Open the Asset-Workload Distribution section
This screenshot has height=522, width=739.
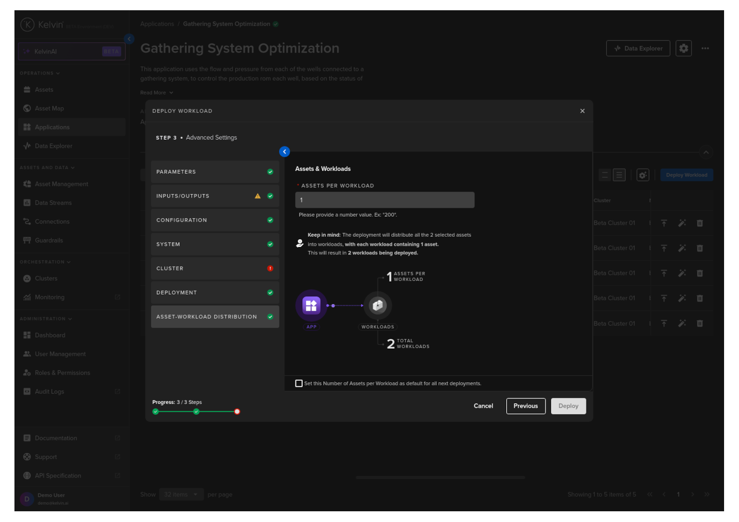pos(215,317)
